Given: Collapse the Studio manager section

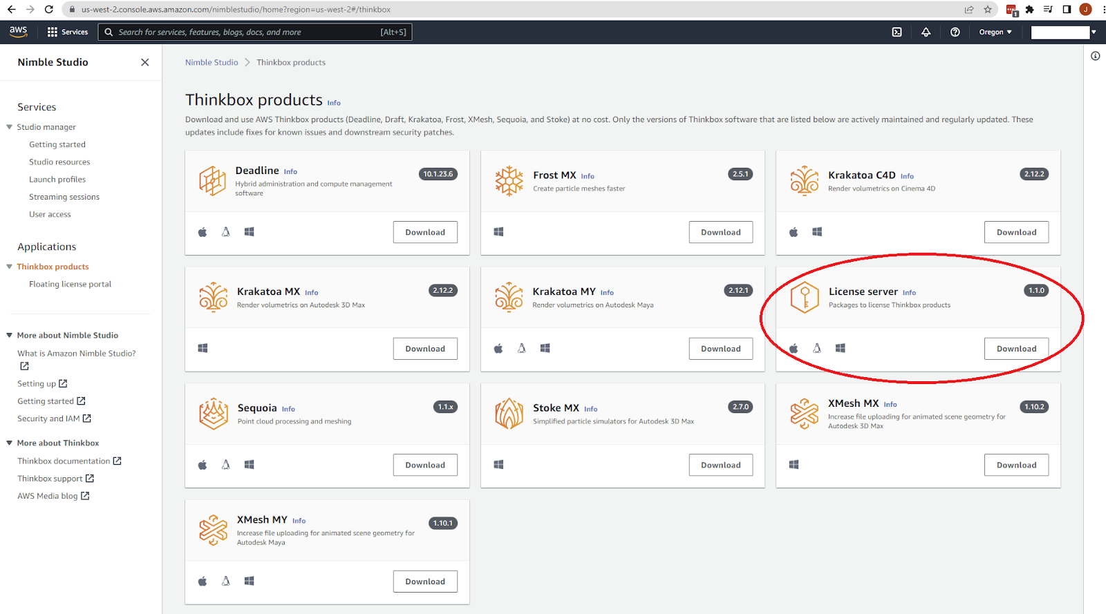Looking at the screenshot, I should 10,127.
